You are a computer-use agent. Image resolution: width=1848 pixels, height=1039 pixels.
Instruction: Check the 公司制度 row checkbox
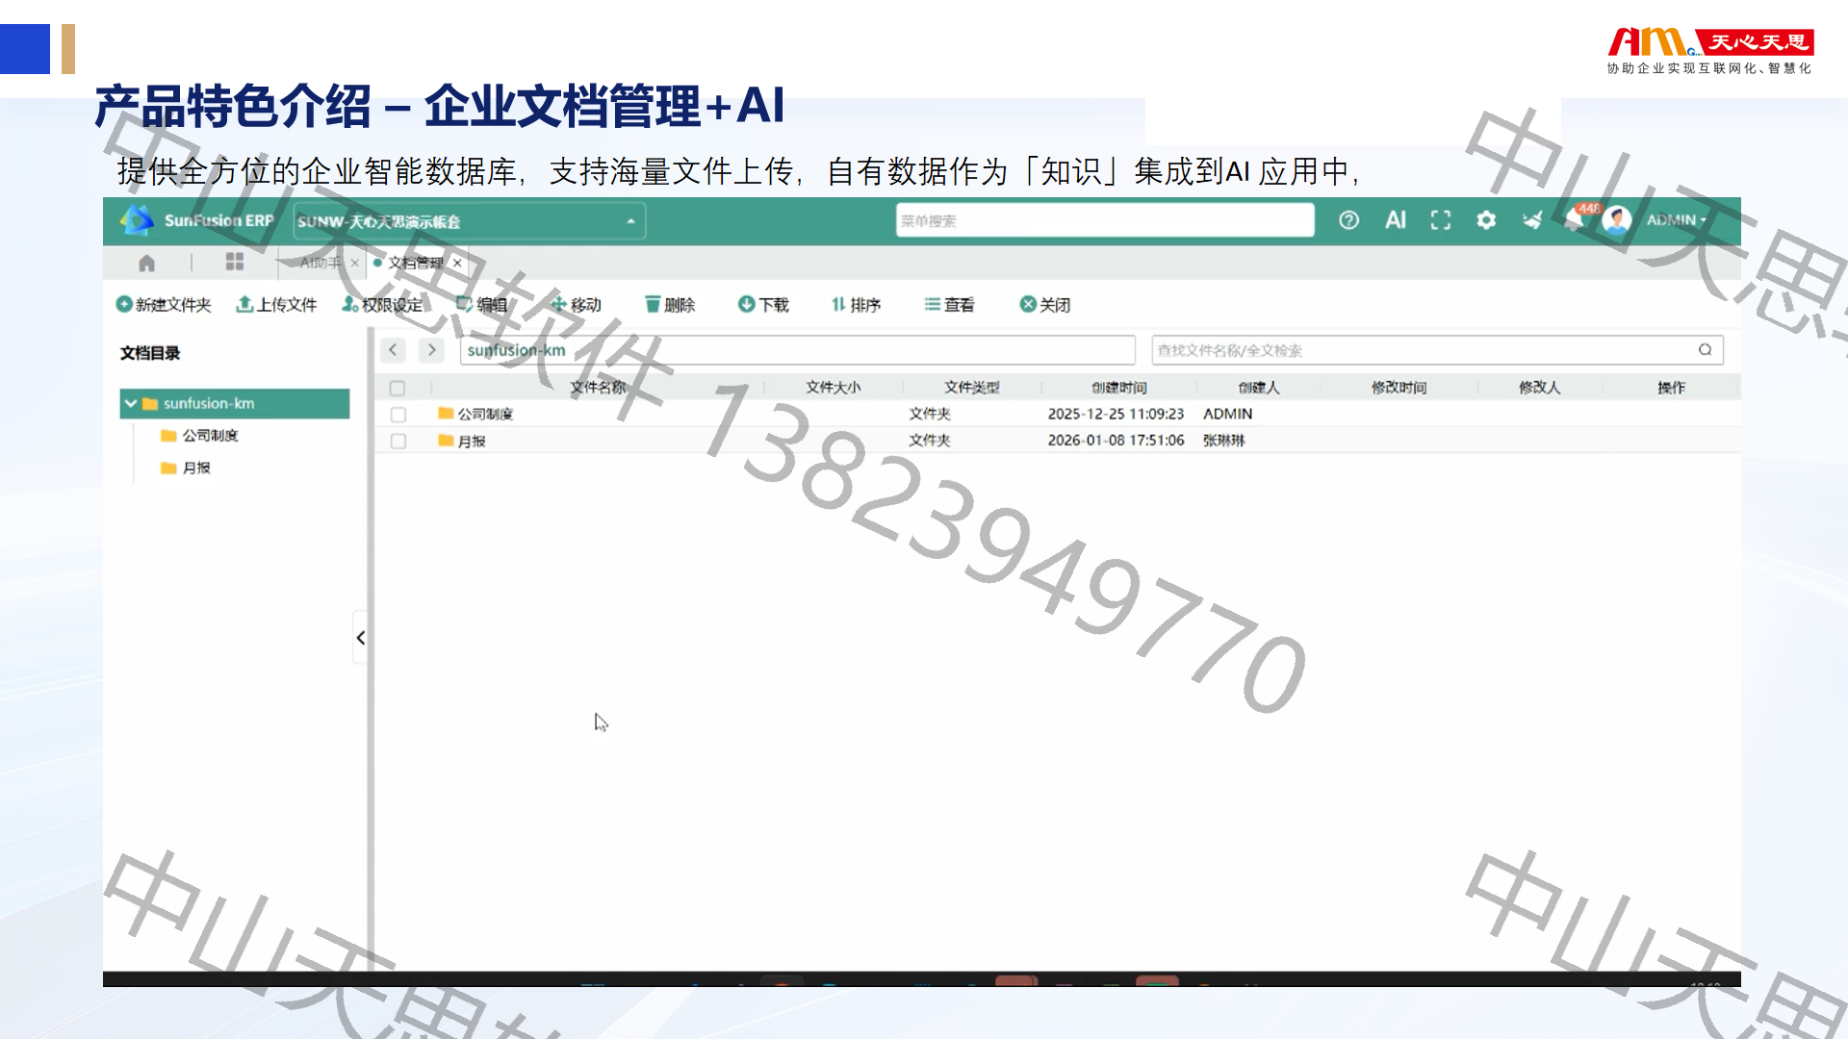[x=398, y=415]
